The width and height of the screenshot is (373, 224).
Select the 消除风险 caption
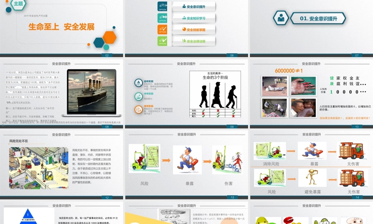point(271,164)
